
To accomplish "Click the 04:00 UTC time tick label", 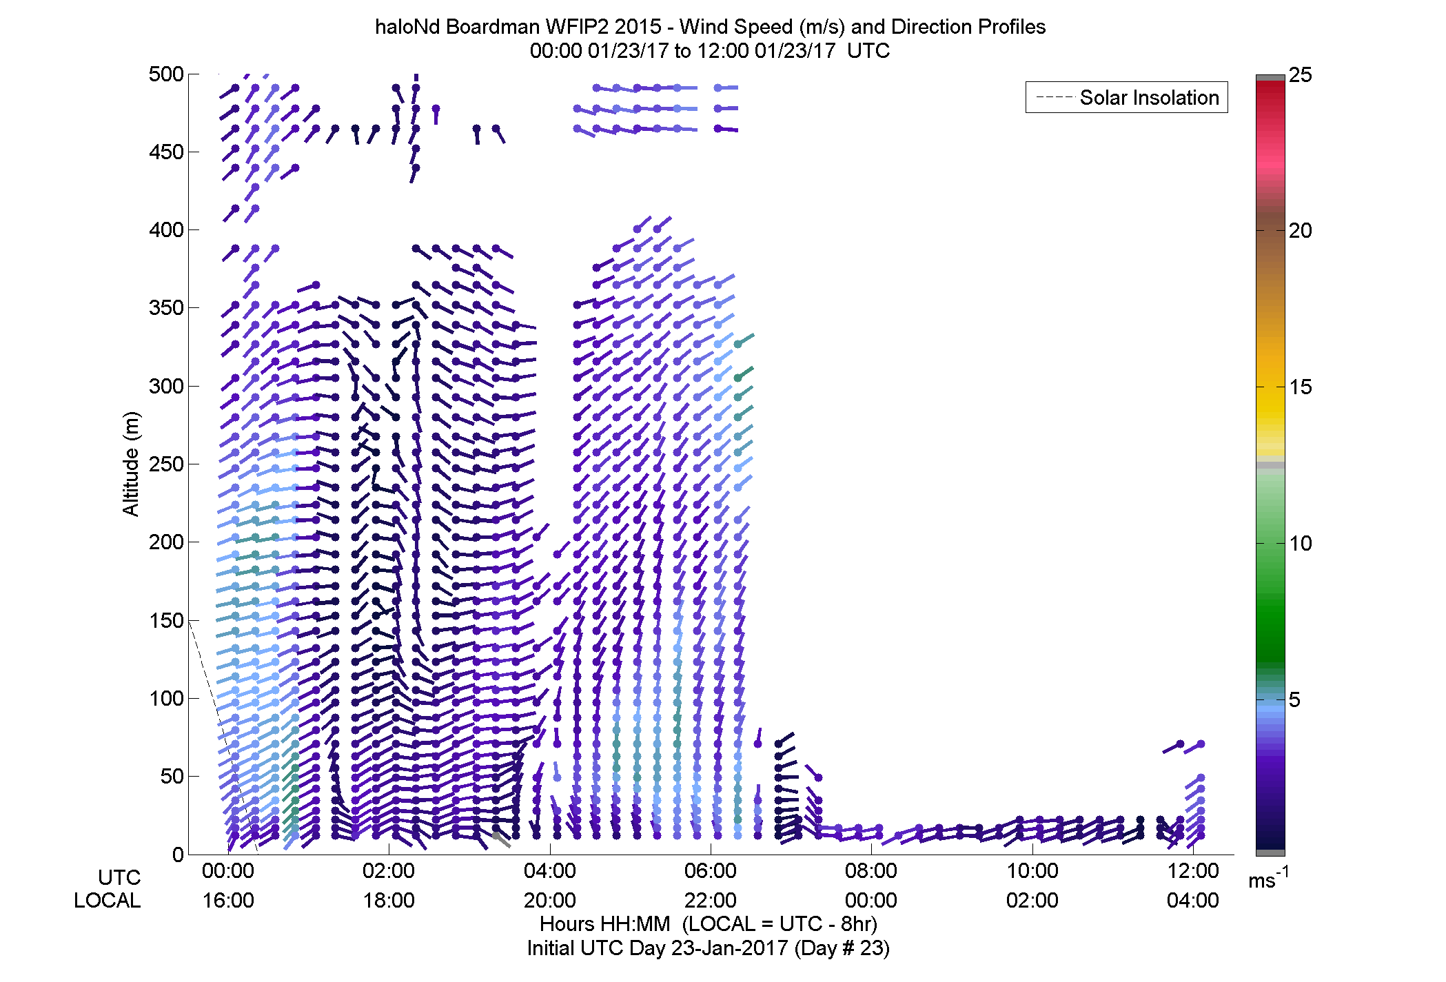I will [x=550, y=870].
